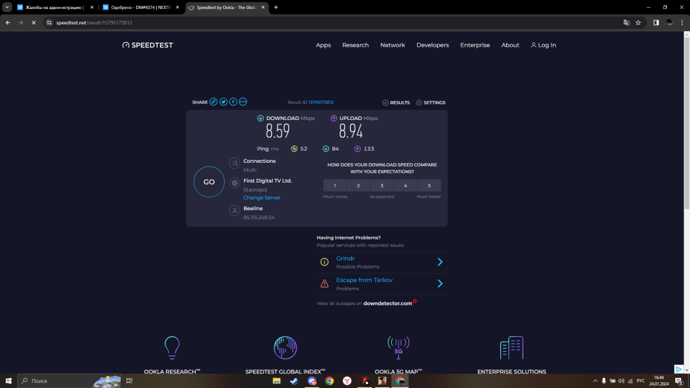This screenshot has height=388, width=690.
Task: Click the download arrow icon
Action: [x=261, y=118]
